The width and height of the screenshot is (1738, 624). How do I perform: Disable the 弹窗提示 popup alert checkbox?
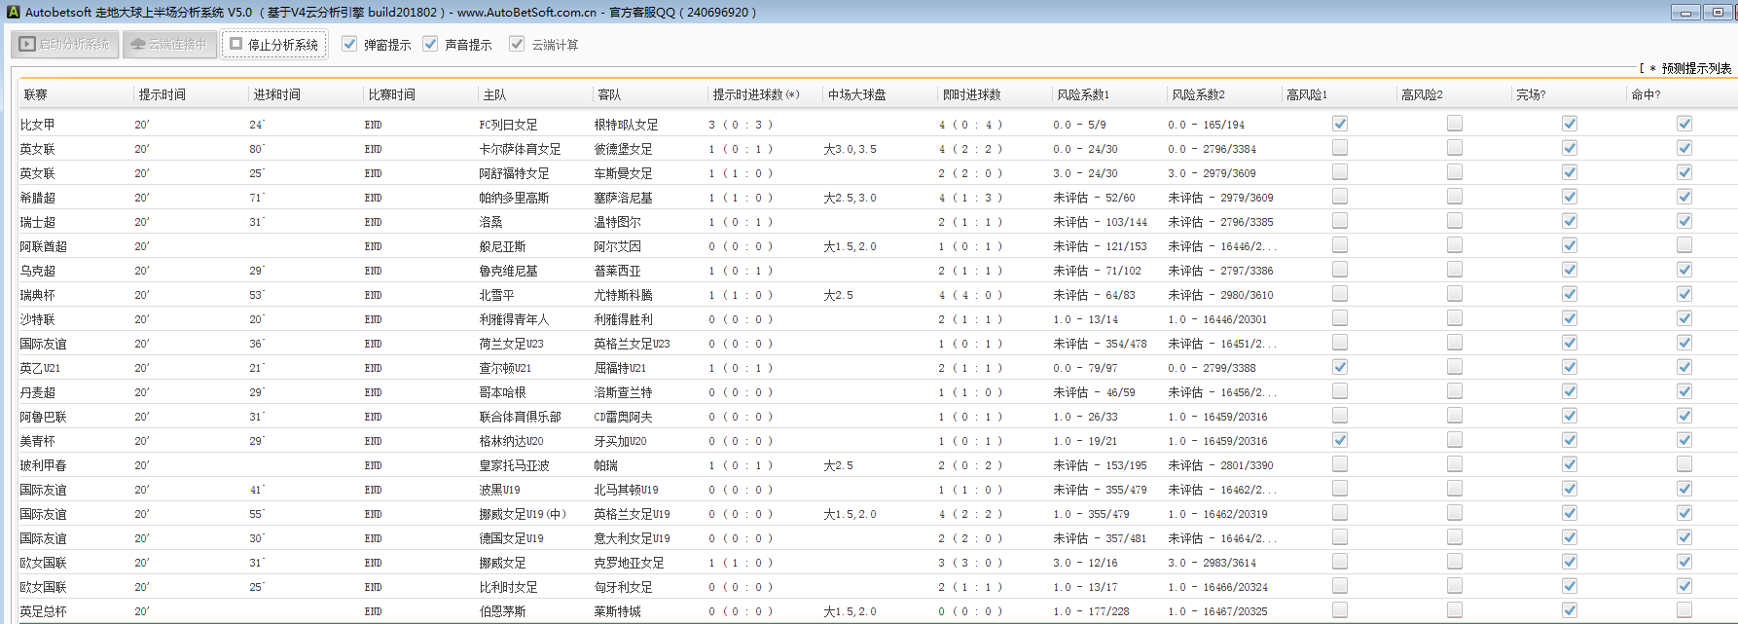pos(349,44)
